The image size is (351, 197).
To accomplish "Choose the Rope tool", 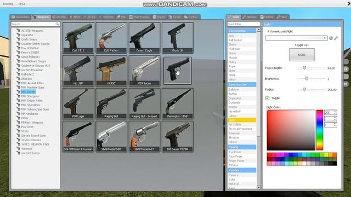I will 242,66.
